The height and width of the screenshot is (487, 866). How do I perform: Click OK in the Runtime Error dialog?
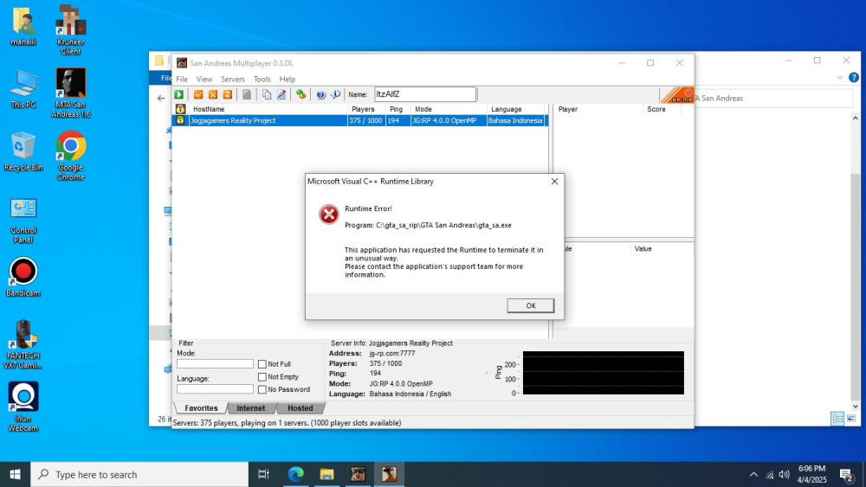(x=530, y=305)
